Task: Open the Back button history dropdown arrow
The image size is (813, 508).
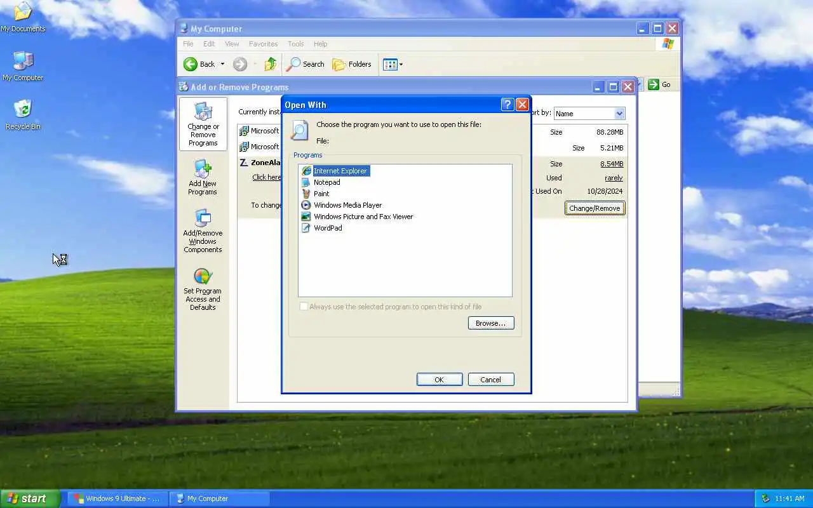Action: (x=222, y=64)
